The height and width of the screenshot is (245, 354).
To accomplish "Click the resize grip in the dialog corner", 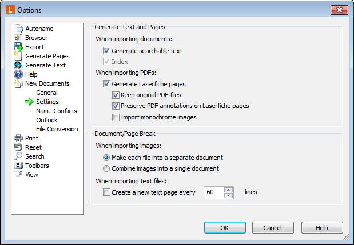I will (x=346, y=236).
